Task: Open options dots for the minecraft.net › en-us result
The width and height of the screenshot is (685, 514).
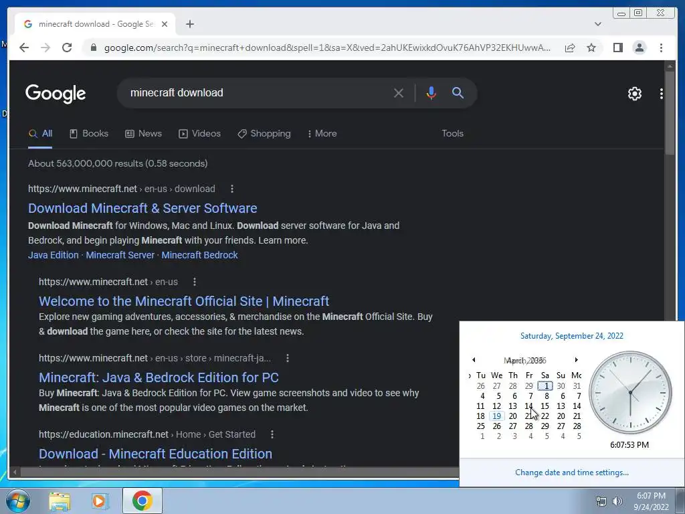Action: click(x=195, y=282)
